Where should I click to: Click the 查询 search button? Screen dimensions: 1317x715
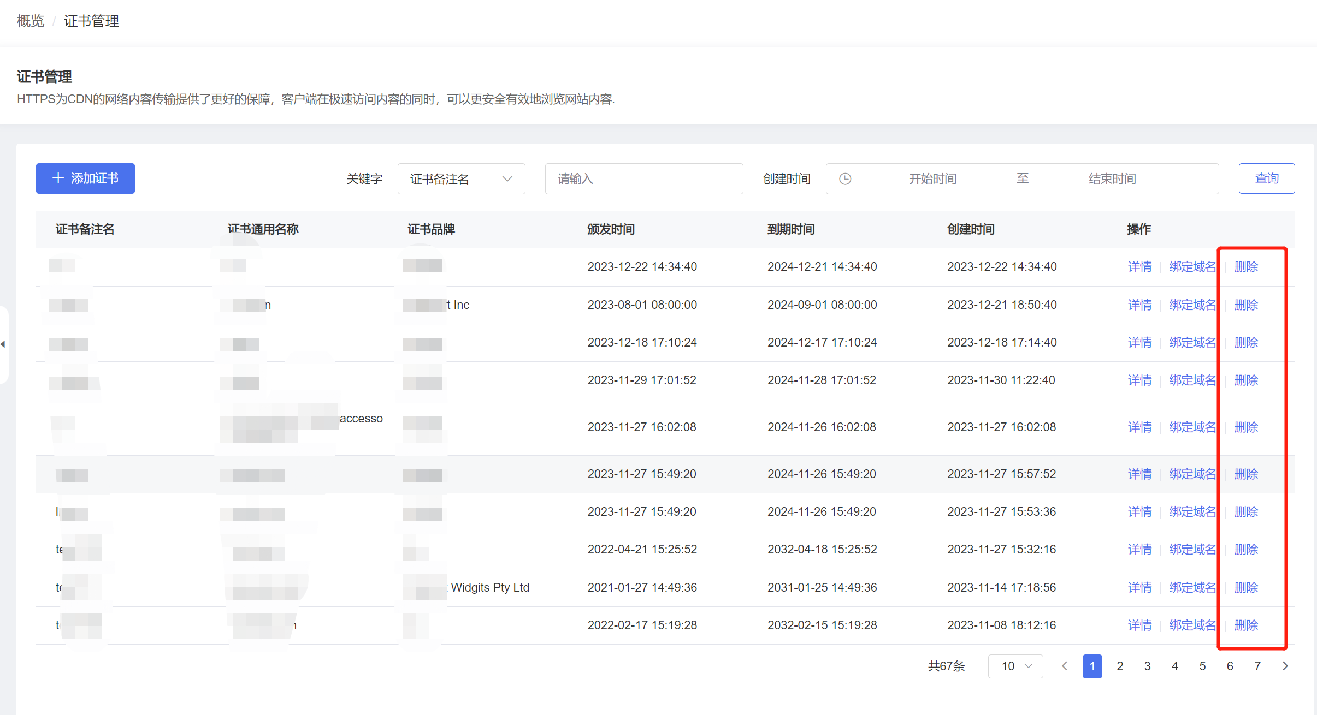[x=1266, y=178]
